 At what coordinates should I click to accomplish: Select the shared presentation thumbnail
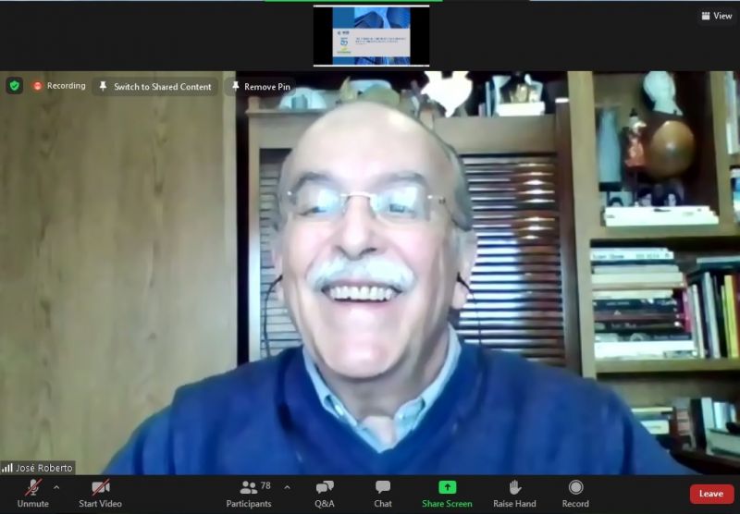point(372,36)
